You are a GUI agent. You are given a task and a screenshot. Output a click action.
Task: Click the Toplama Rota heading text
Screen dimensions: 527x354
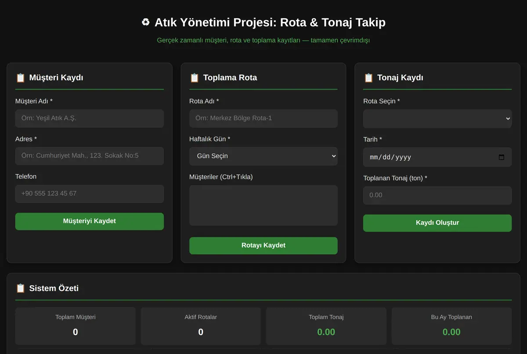230,78
